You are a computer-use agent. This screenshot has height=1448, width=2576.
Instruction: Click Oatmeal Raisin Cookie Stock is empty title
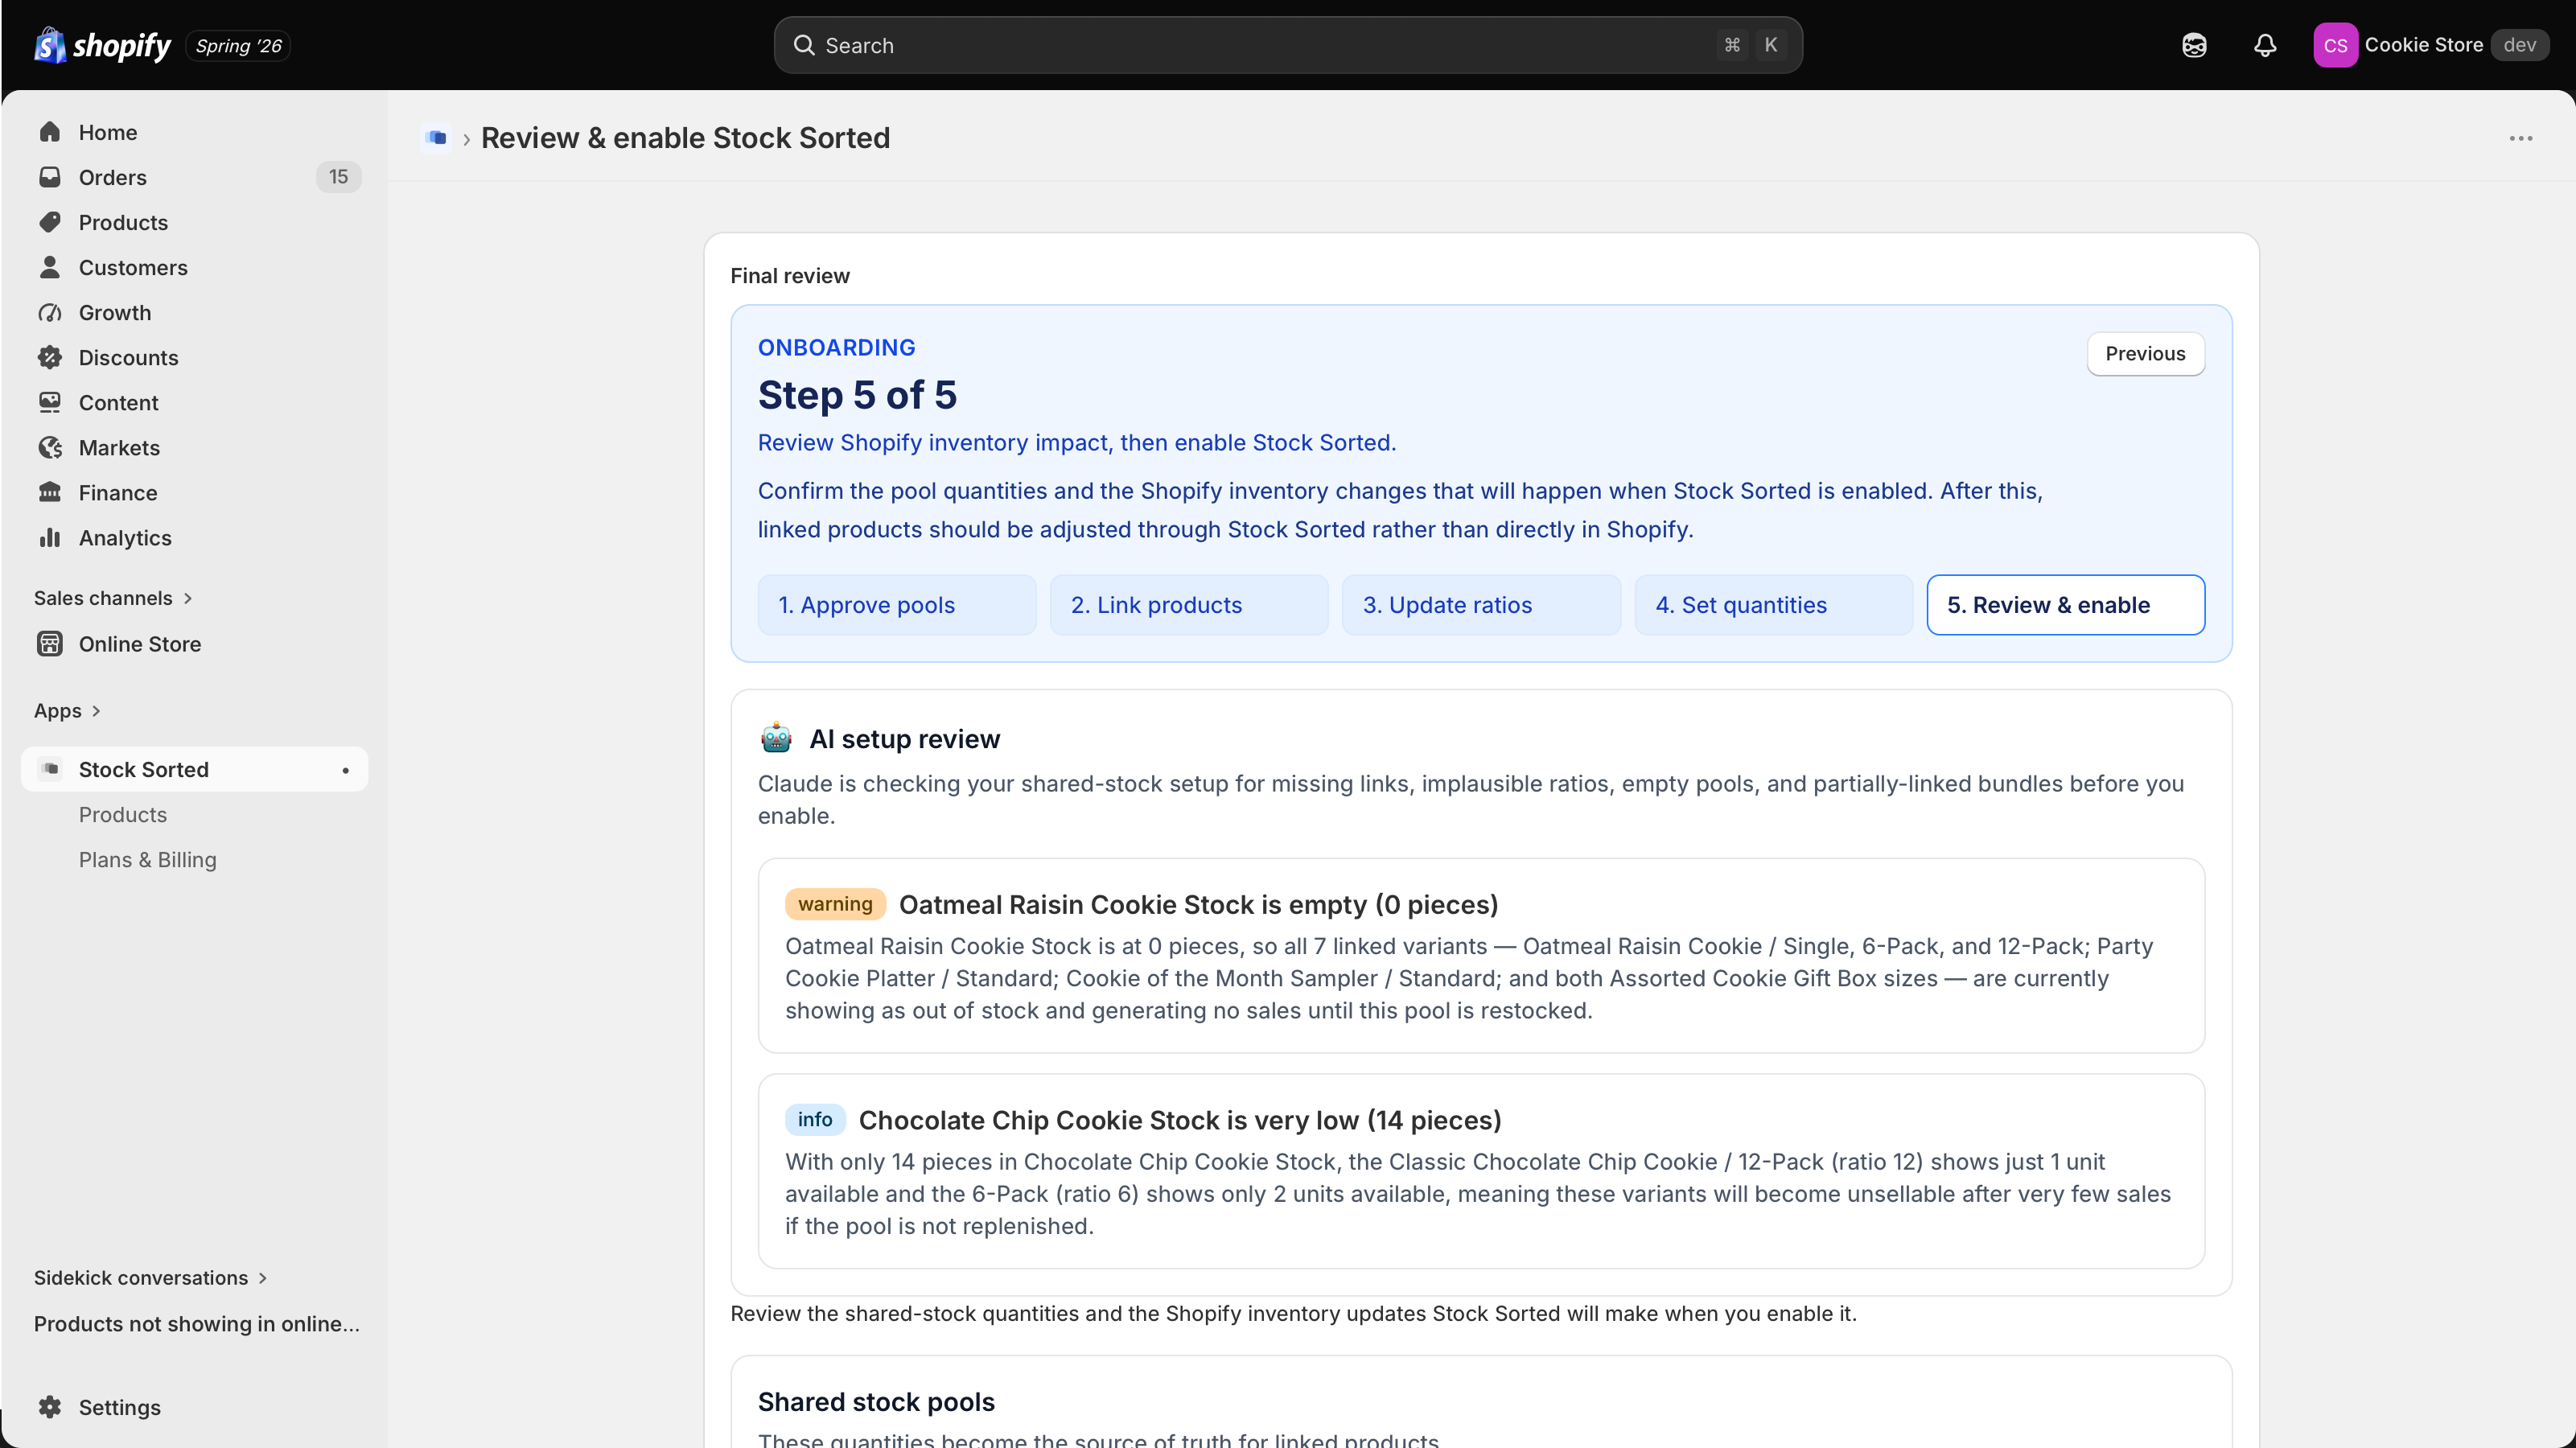[x=1198, y=904]
